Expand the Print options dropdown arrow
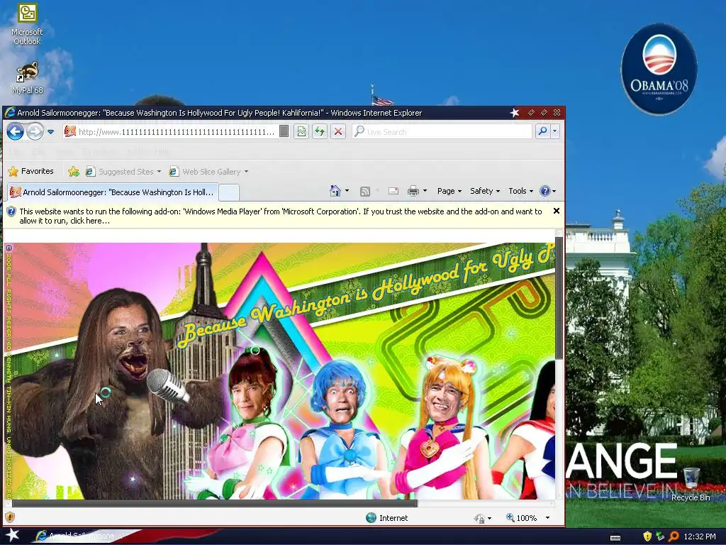The image size is (726, 545). coord(425,191)
